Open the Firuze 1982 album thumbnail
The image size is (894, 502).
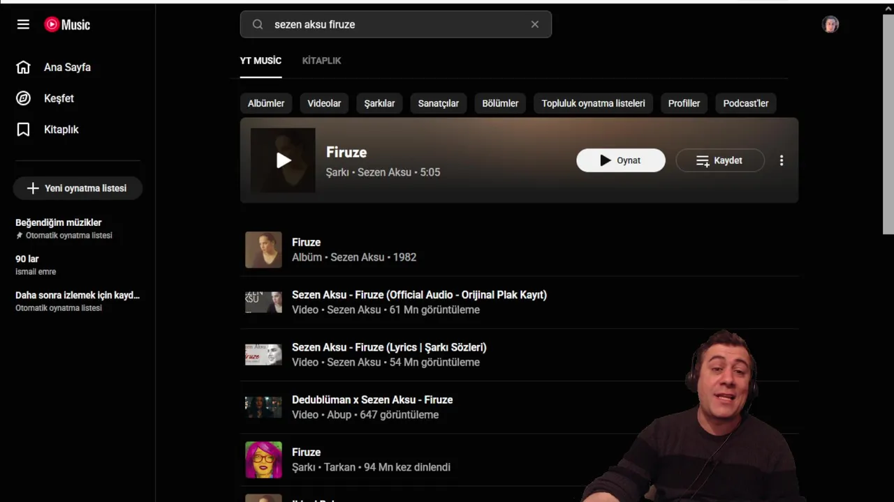[x=263, y=250]
